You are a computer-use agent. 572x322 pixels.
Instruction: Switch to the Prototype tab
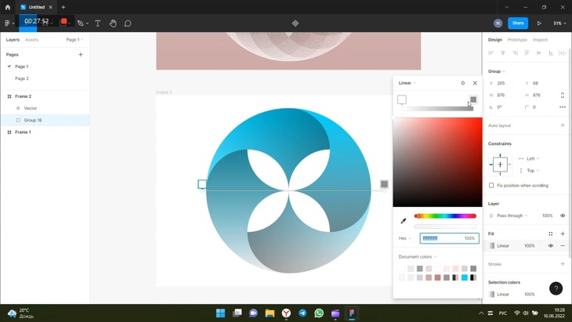click(x=517, y=40)
